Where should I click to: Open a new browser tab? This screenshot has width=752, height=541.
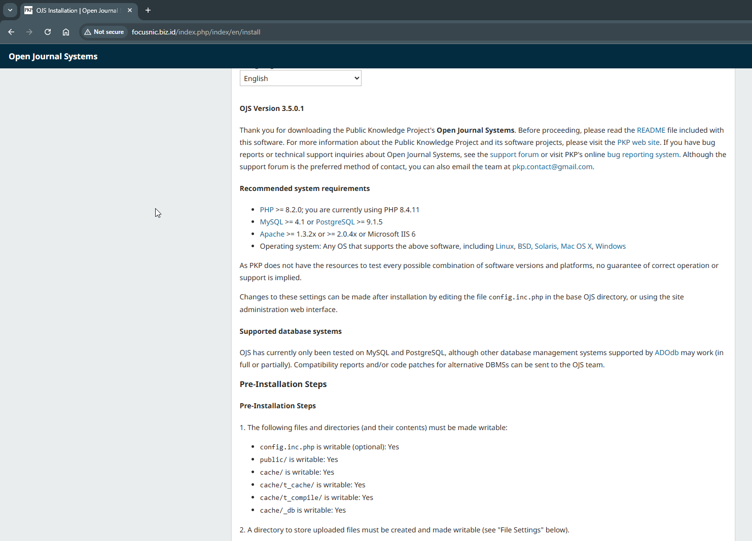point(148,10)
